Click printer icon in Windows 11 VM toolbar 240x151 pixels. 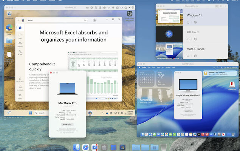pyautogui.click(x=117, y=8)
